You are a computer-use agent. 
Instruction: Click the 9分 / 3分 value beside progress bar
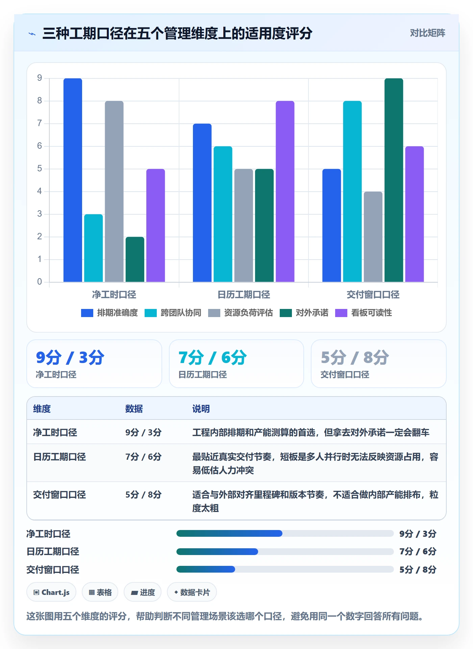[418, 534]
